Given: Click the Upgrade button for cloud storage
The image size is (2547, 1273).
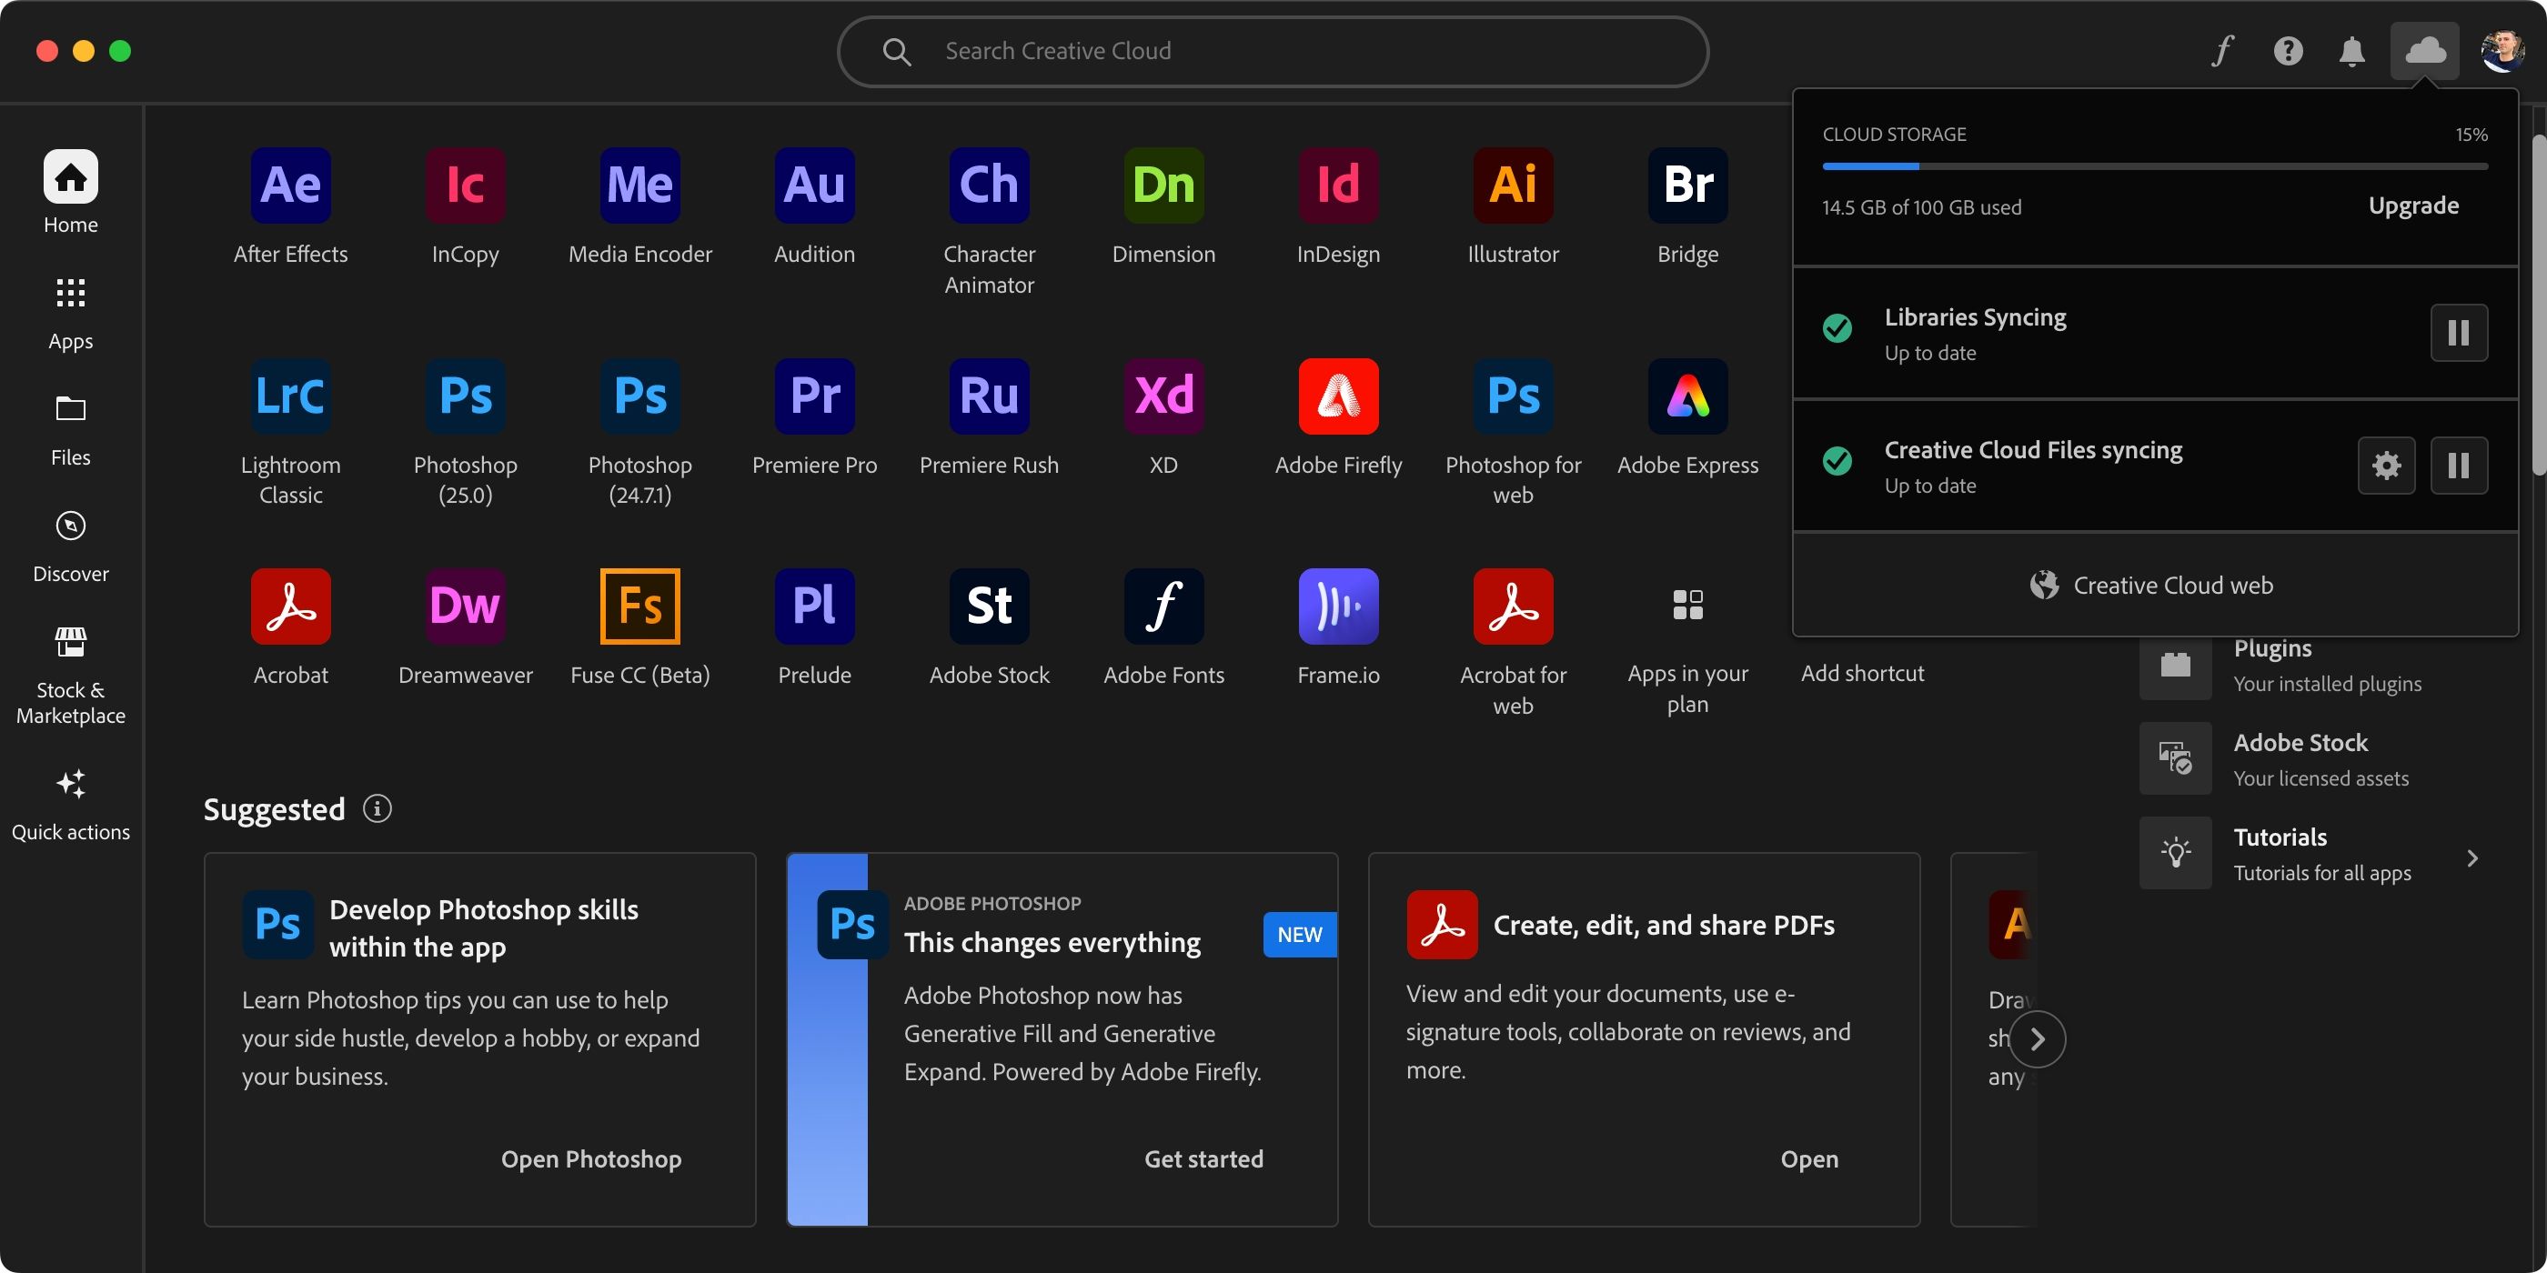Looking at the screenshot, I should pos(2413,205).
